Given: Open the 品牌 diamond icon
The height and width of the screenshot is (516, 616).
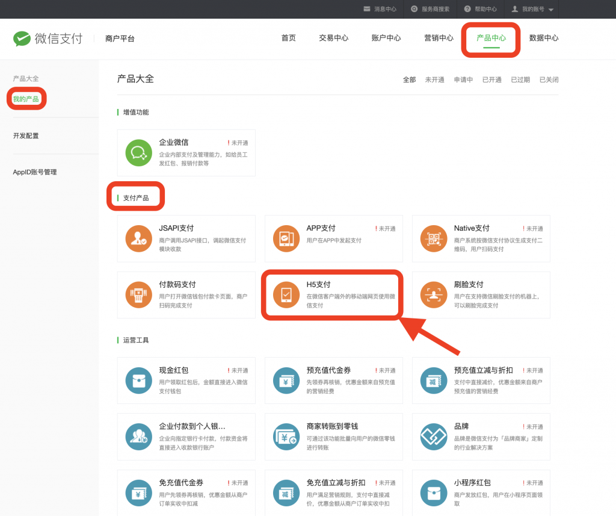Looking at the screenshot, I should tap(433, 436).
